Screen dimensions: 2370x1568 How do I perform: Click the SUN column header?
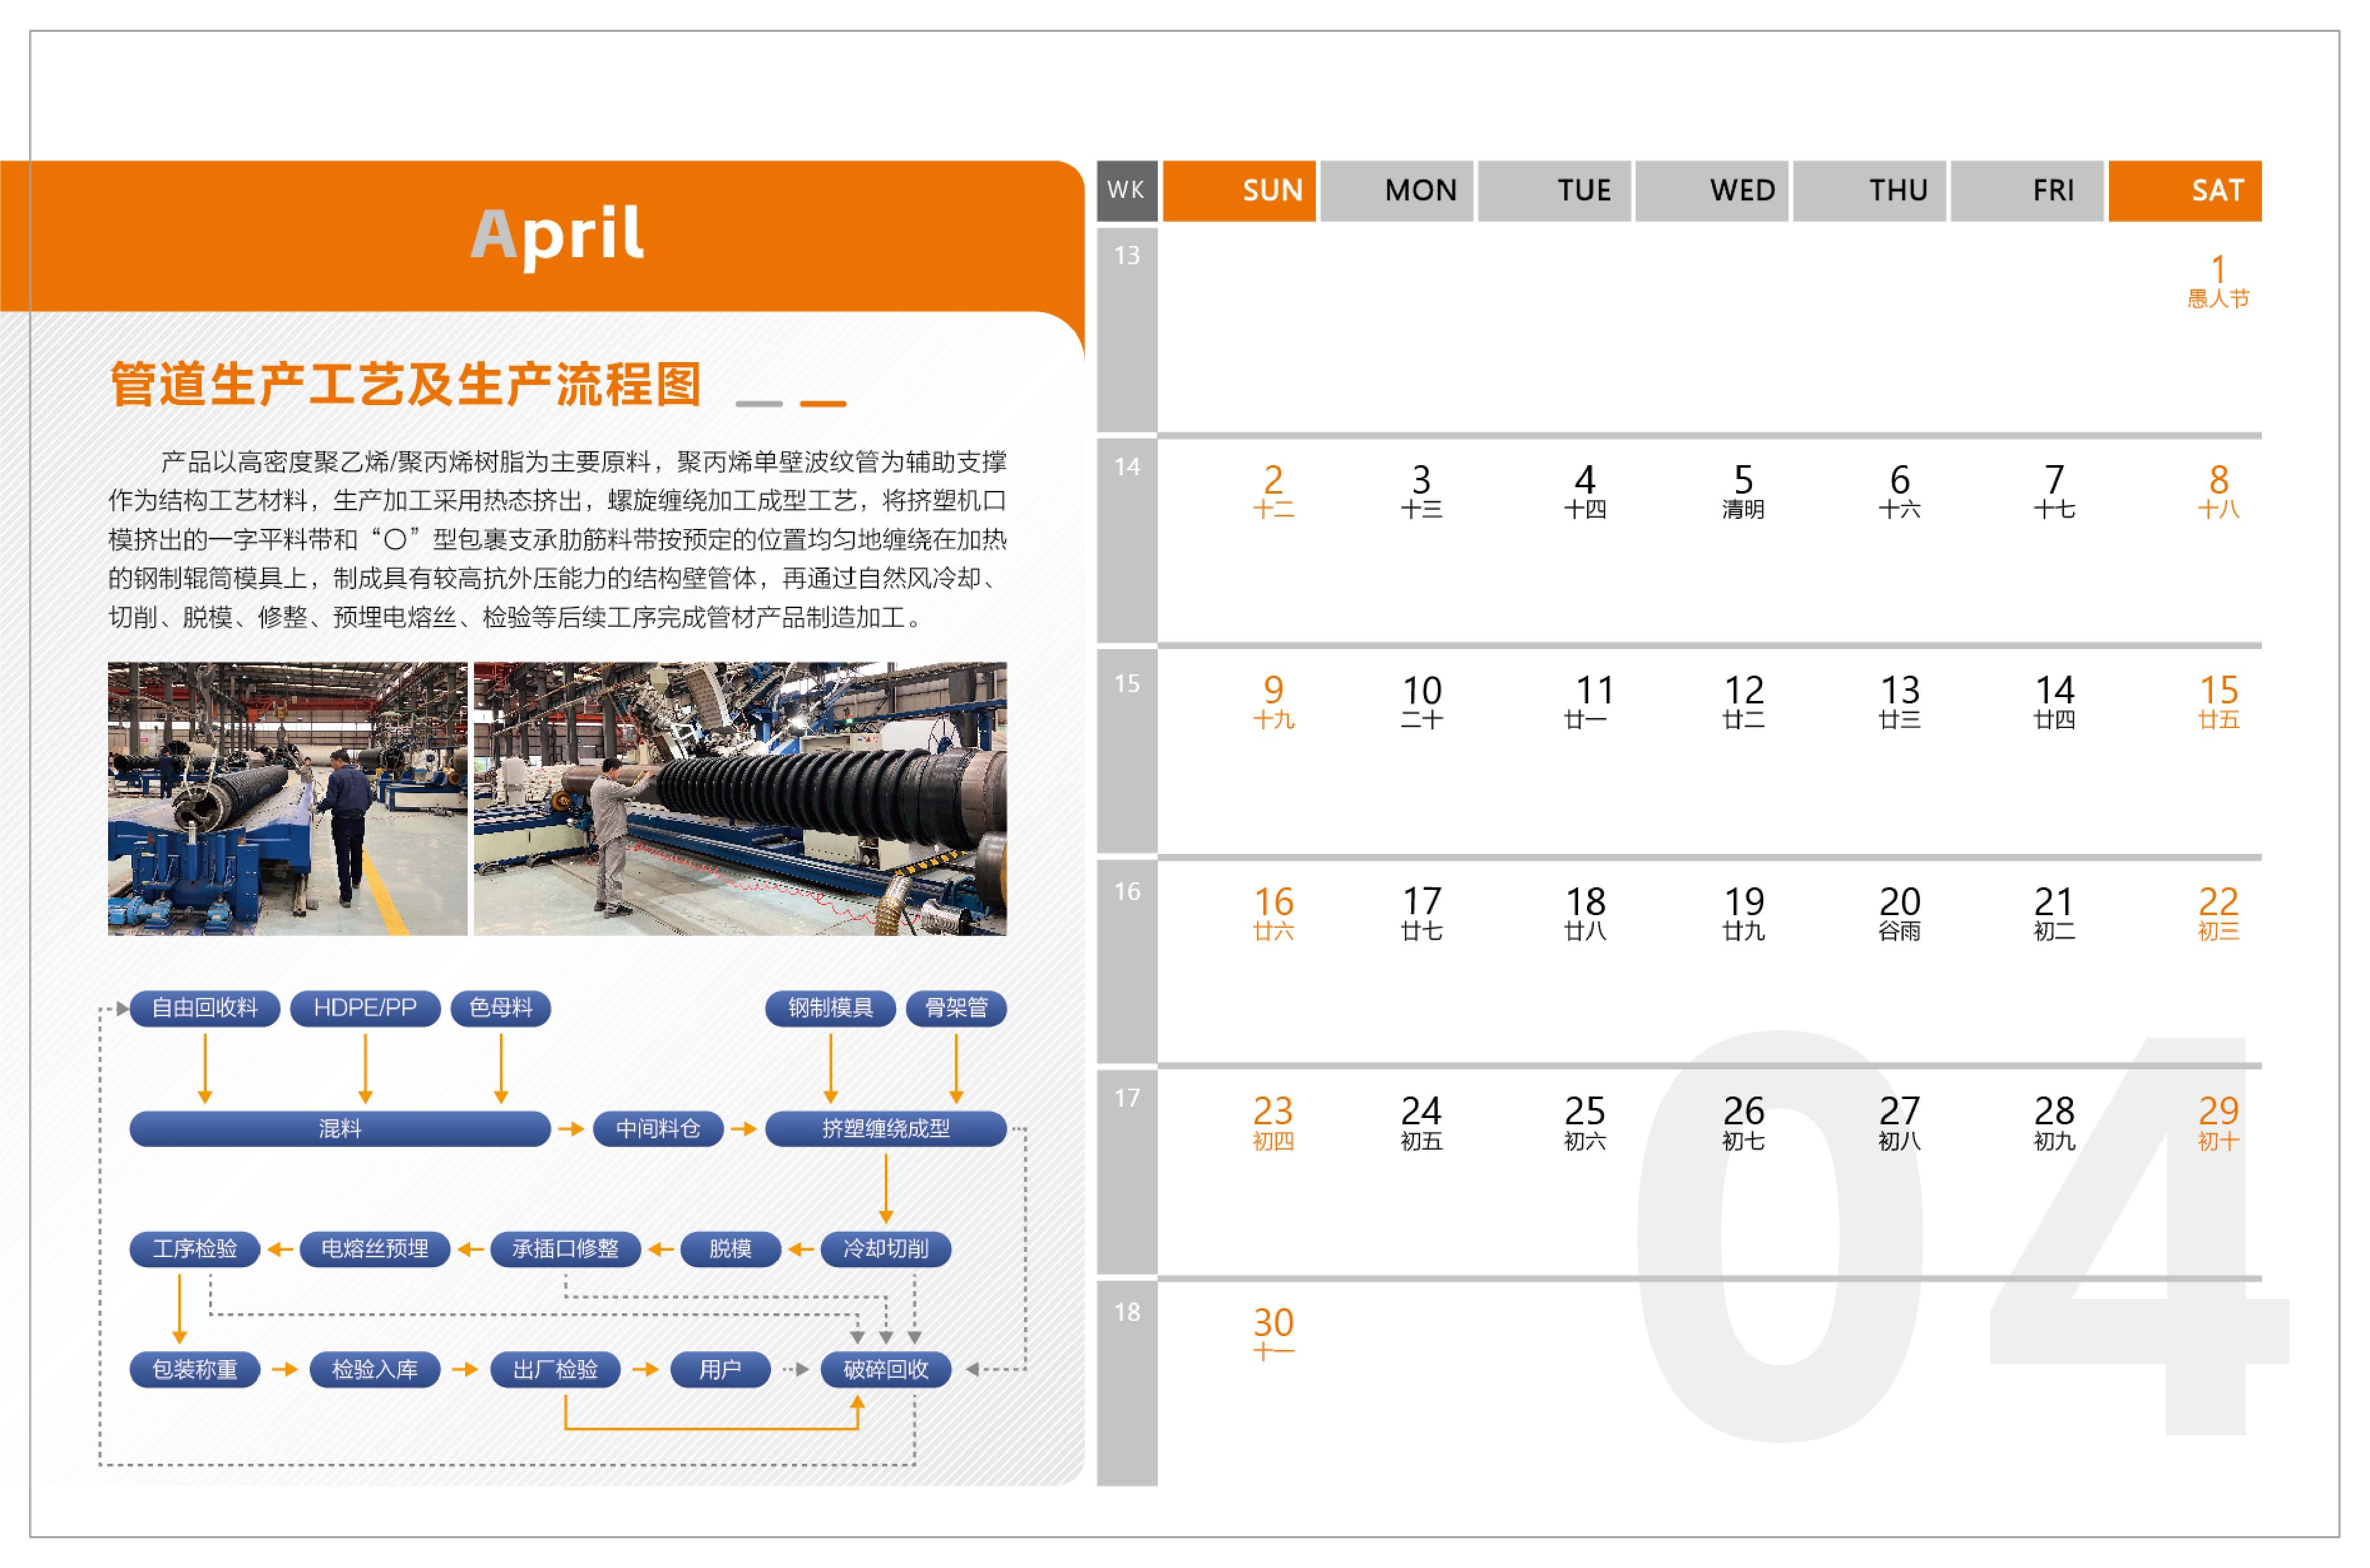pos(1239,190)
